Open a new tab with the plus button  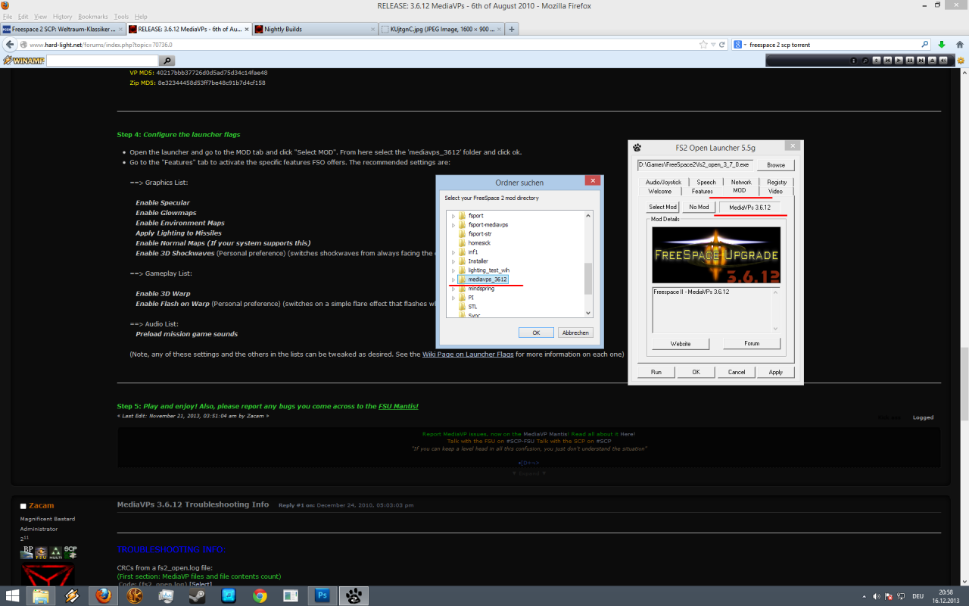(x=512, y=29)
